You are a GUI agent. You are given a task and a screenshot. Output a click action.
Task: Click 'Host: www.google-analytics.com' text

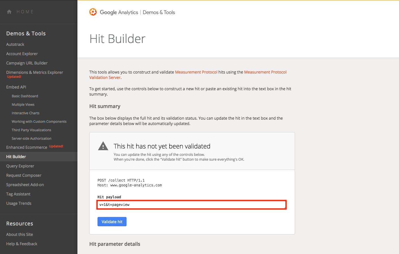[130, 185]
